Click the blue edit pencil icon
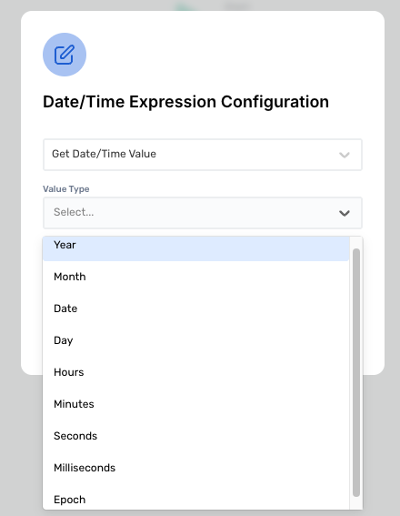The height and width of the screenshot is (516, 400). point(65,55)
